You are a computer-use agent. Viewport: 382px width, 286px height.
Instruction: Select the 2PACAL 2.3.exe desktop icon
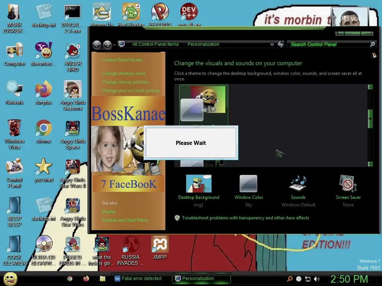[72, 18]
